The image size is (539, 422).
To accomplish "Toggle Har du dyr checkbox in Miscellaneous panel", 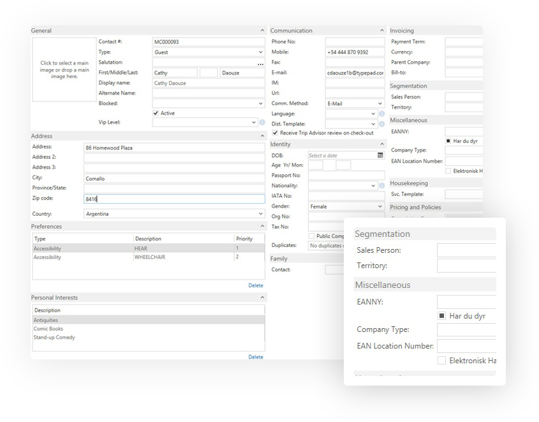I will coord(448,140).
